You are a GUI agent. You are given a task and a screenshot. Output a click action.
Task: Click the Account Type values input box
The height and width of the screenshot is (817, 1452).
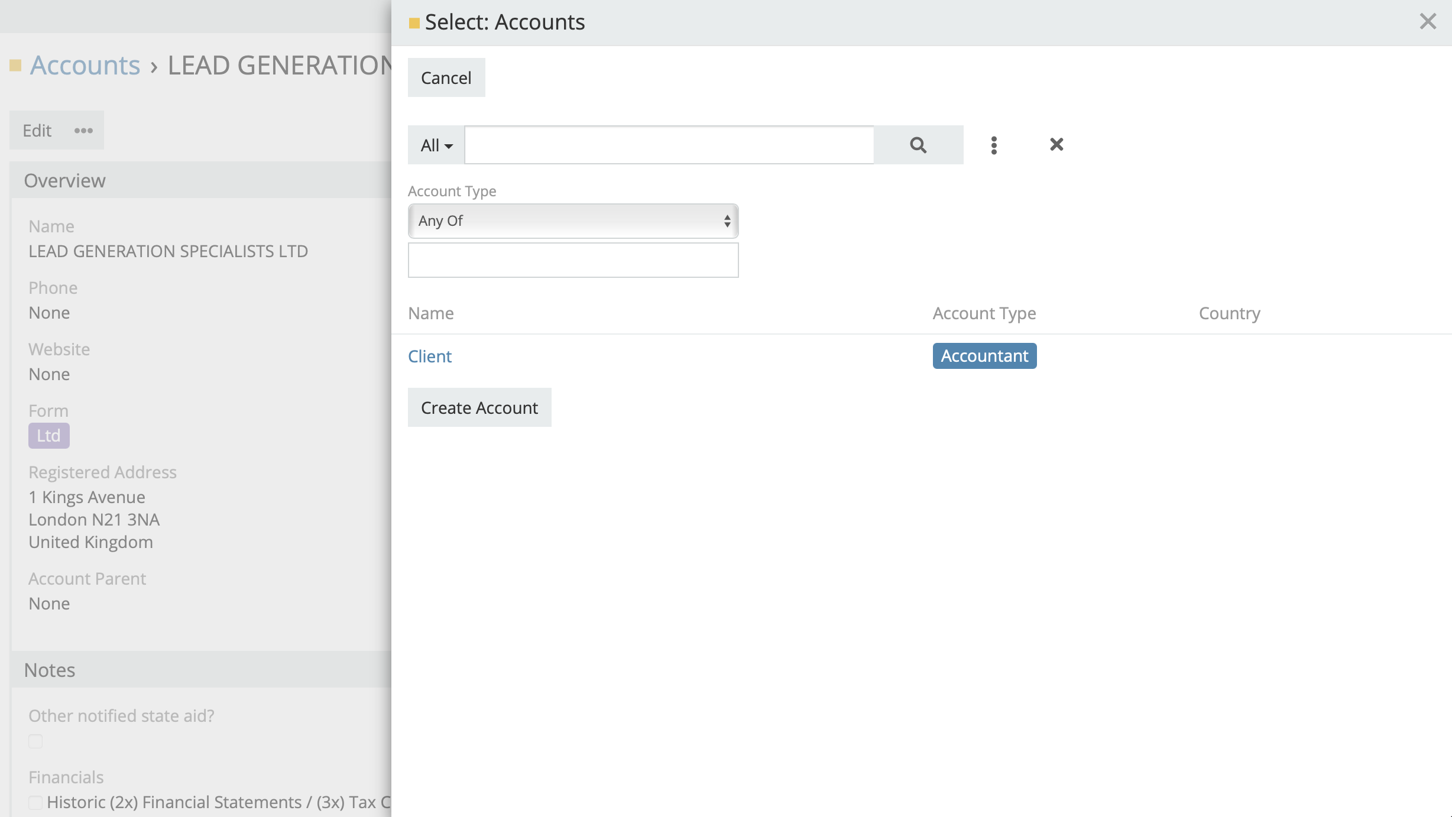[x=573, y=260]
